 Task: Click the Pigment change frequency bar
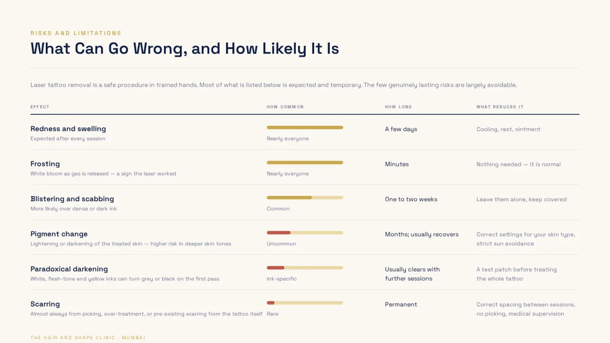tap(305, 232)
